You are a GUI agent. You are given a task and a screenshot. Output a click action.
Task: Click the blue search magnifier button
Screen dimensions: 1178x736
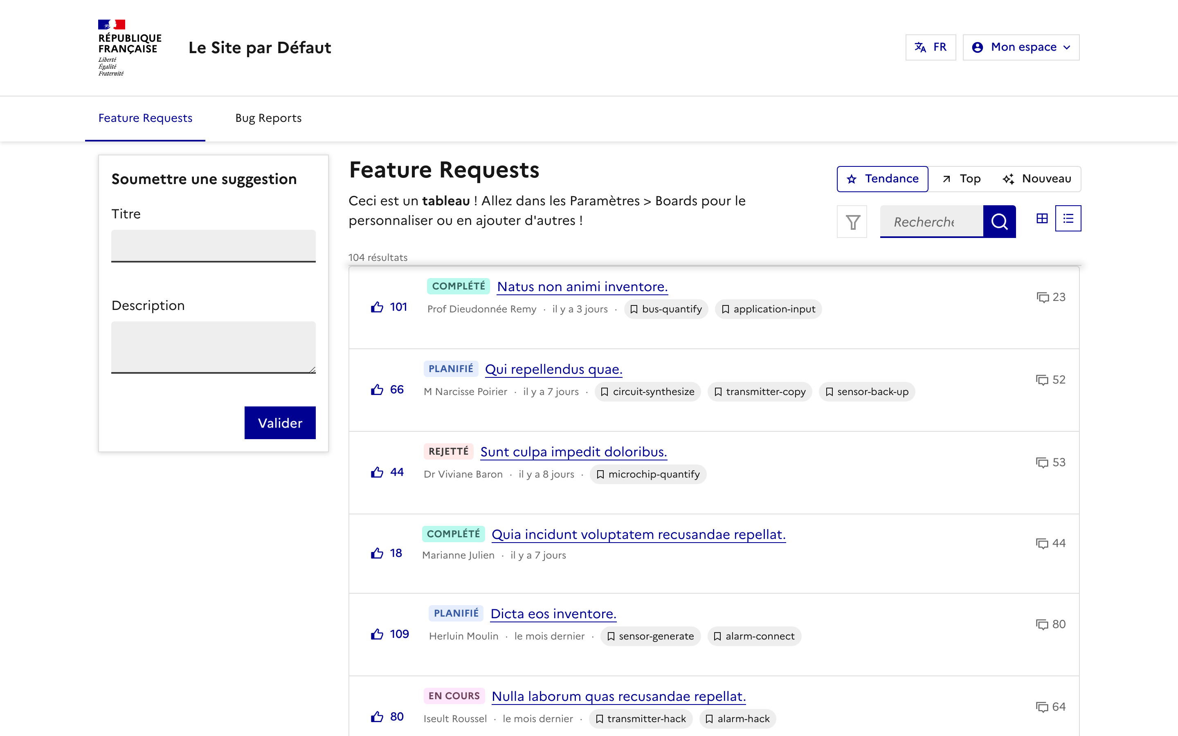tap(999, 222)
